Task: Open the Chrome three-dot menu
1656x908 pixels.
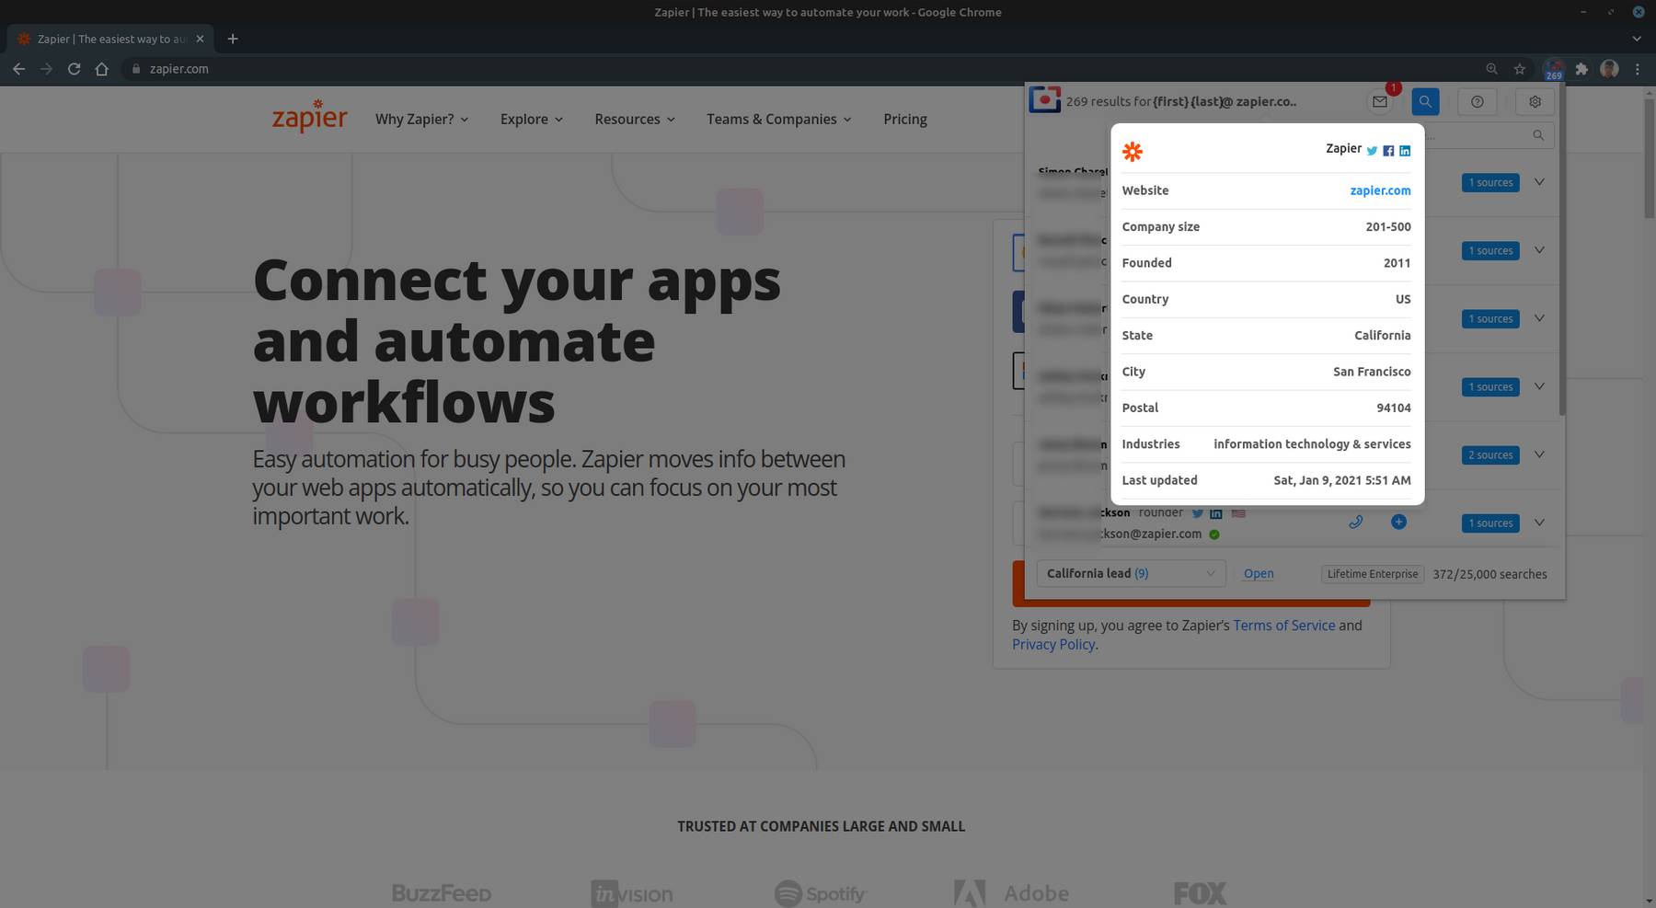Action: (1637, 69)
